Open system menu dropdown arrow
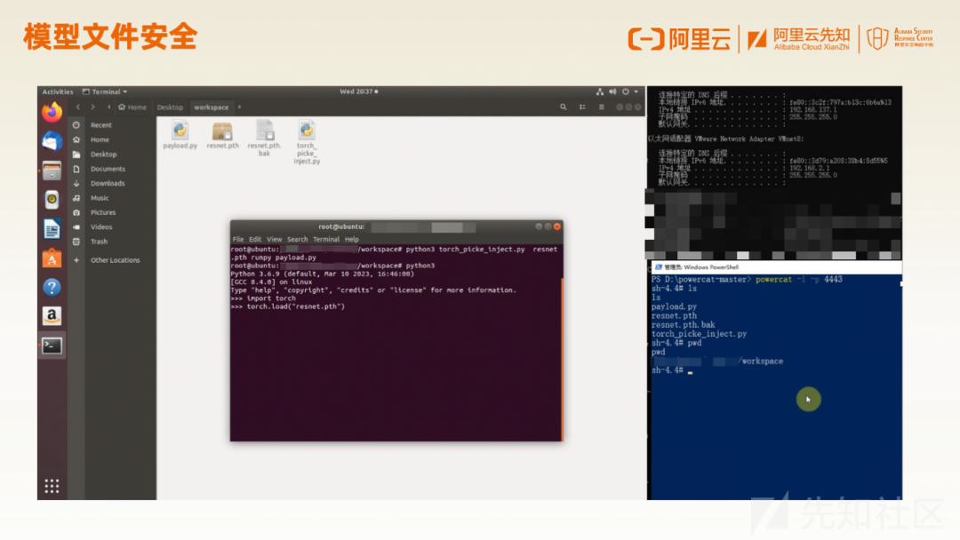The height and width of the screenshot is (540, 960). pos(636,91)
